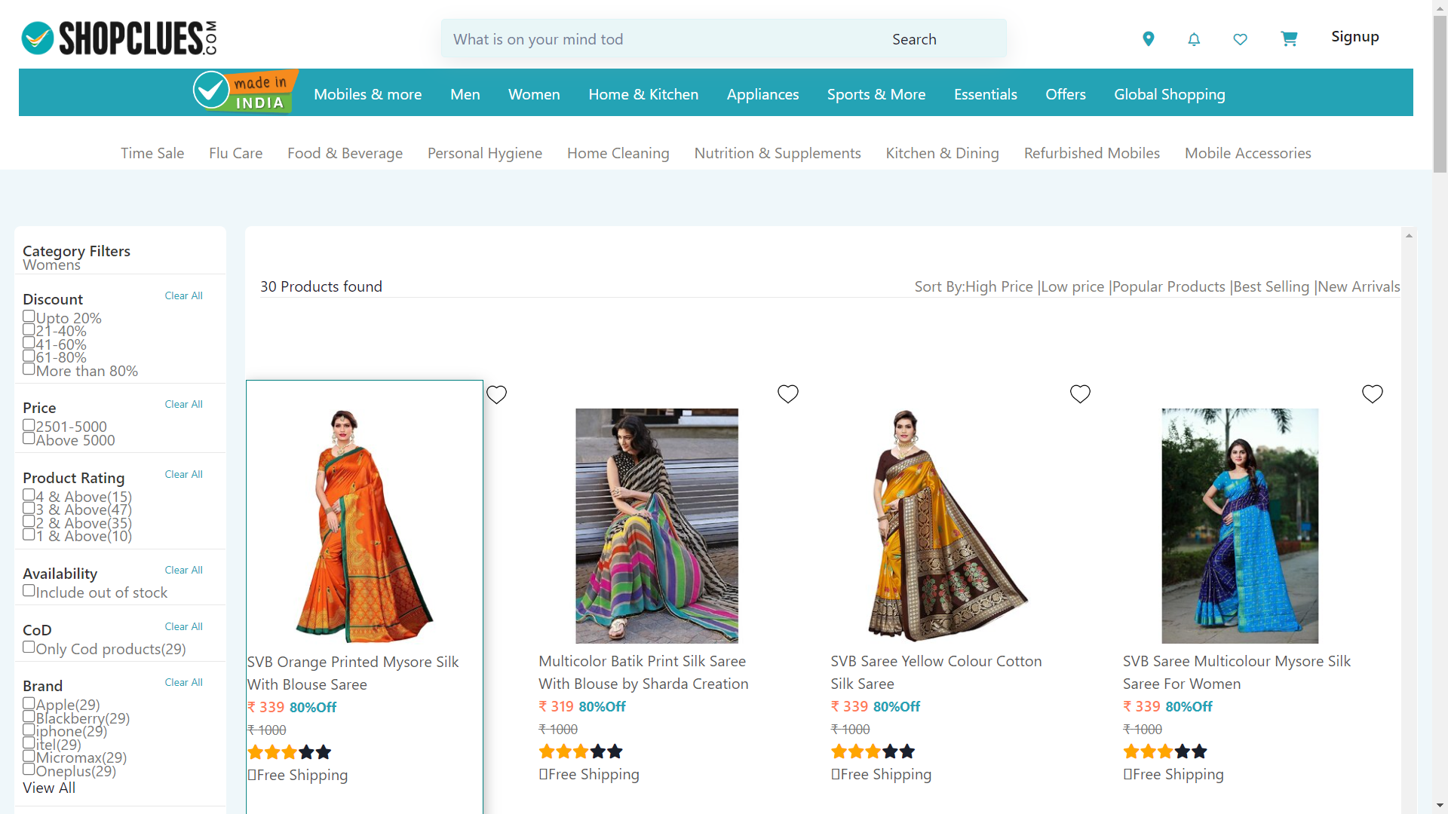Viewport: 1448px width, 814px height.
Task: Go to Refurbished Mobiles tab
Action: (x=1091, y=153)
